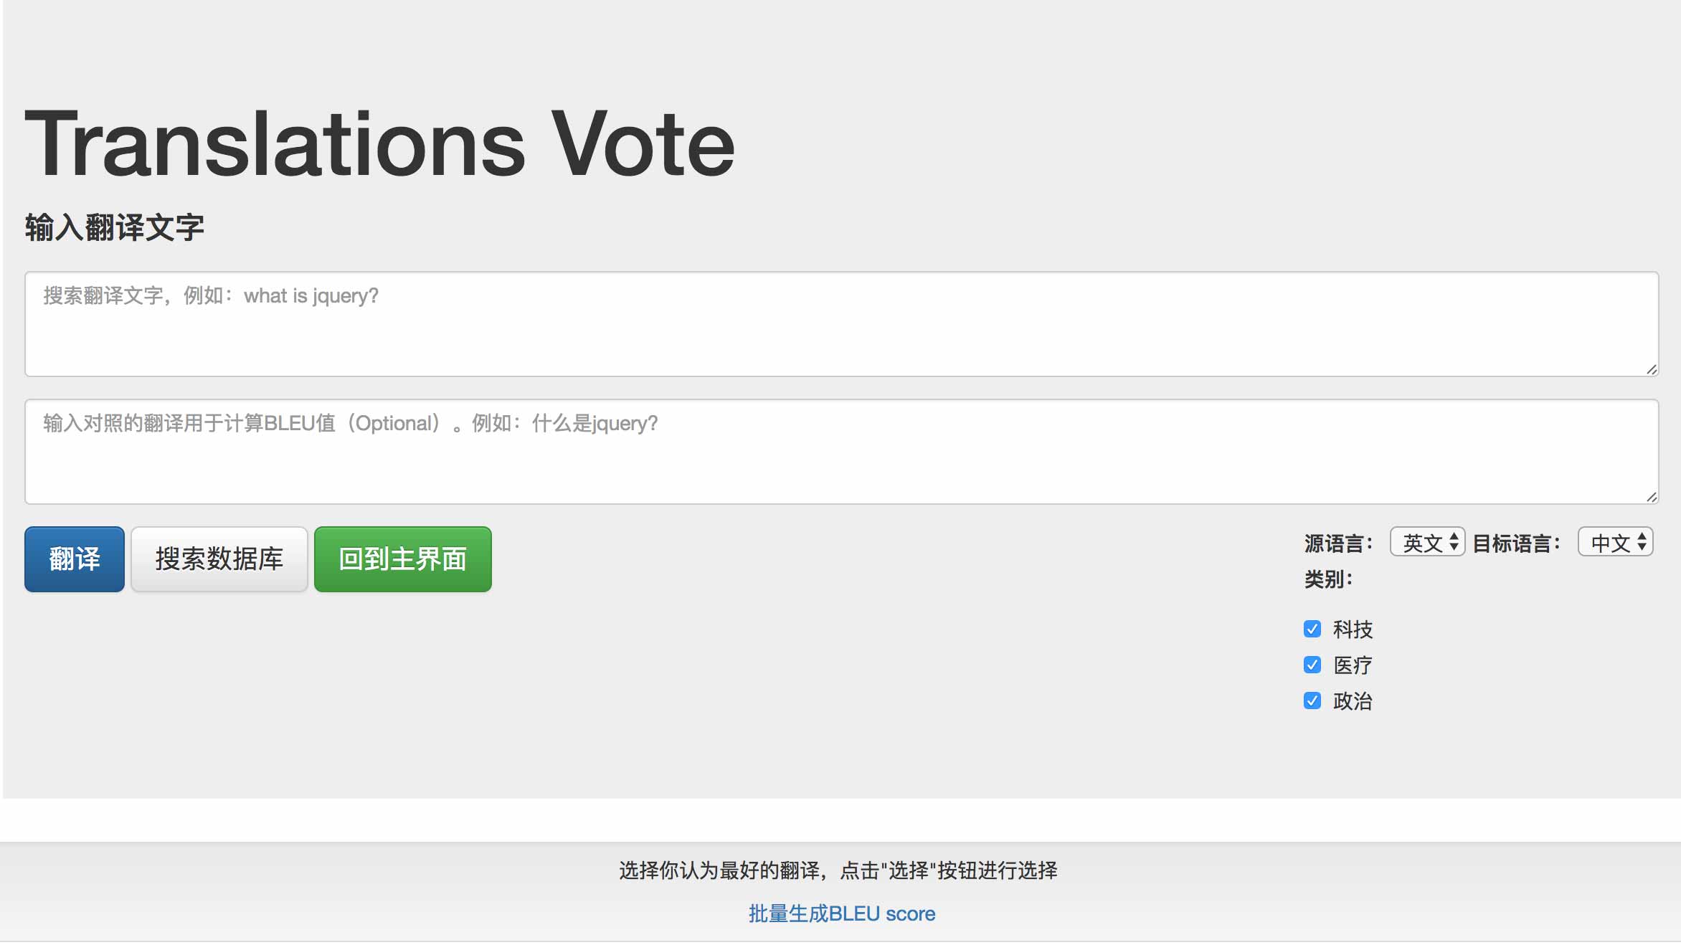Viewport: 1681px width, 945px height.
Task: Click the 科技 label text beside its checkbox
Action: coord(1353,629)
